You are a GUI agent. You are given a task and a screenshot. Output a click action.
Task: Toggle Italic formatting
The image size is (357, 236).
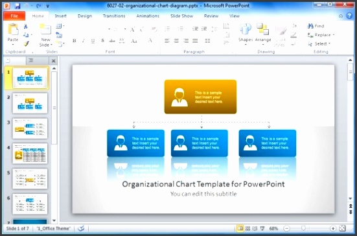pos(84,41)
